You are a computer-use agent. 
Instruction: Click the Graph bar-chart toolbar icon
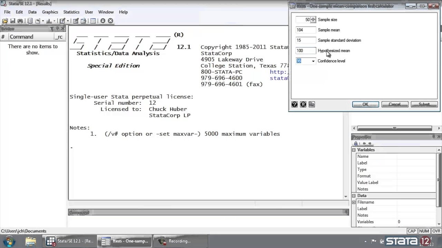click(x=49, y=21)
